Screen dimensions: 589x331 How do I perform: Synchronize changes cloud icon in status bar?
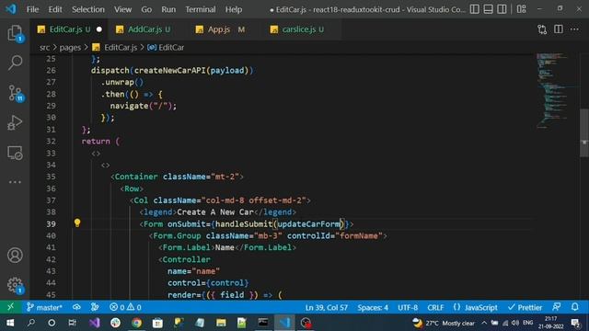click(x=76, y=307)
